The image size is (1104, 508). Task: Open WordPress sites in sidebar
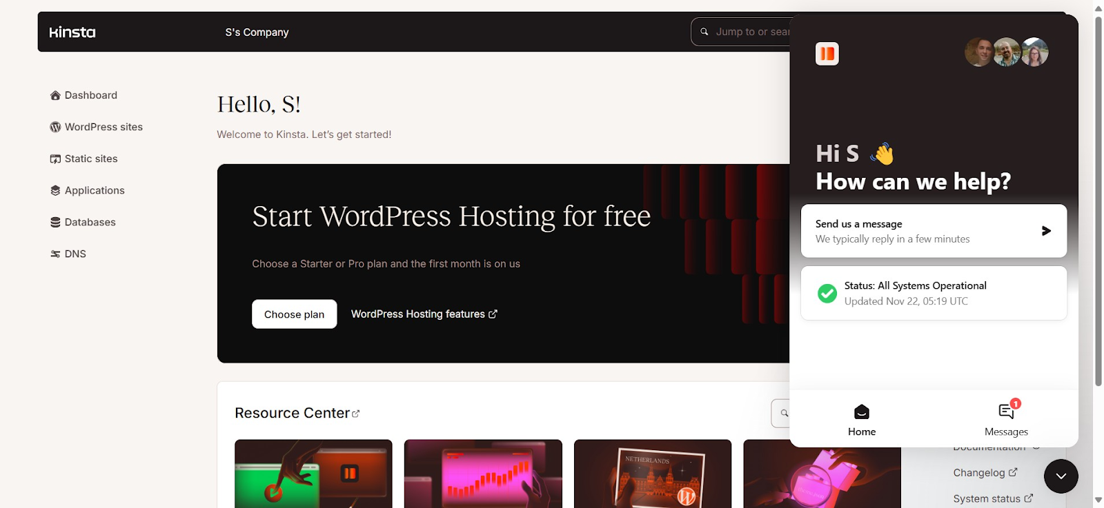click(97, 127)
